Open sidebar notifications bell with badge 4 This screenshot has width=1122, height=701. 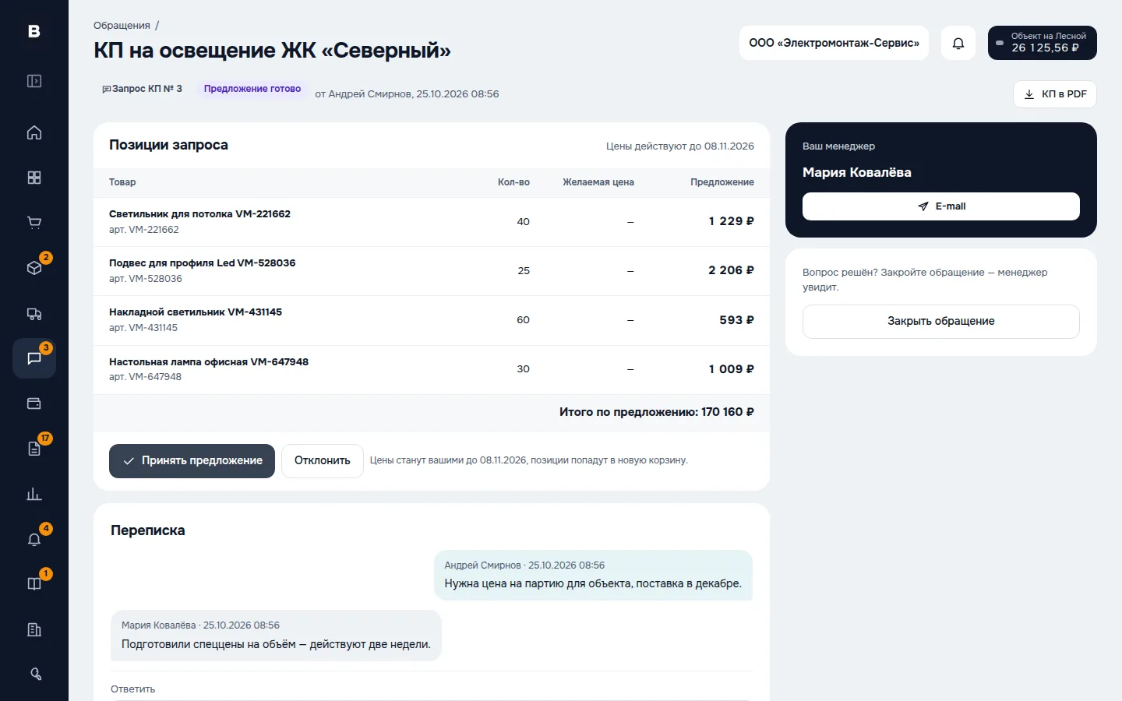tap(34, 539)
